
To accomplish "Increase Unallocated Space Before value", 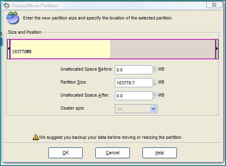I will click(155, 68).
